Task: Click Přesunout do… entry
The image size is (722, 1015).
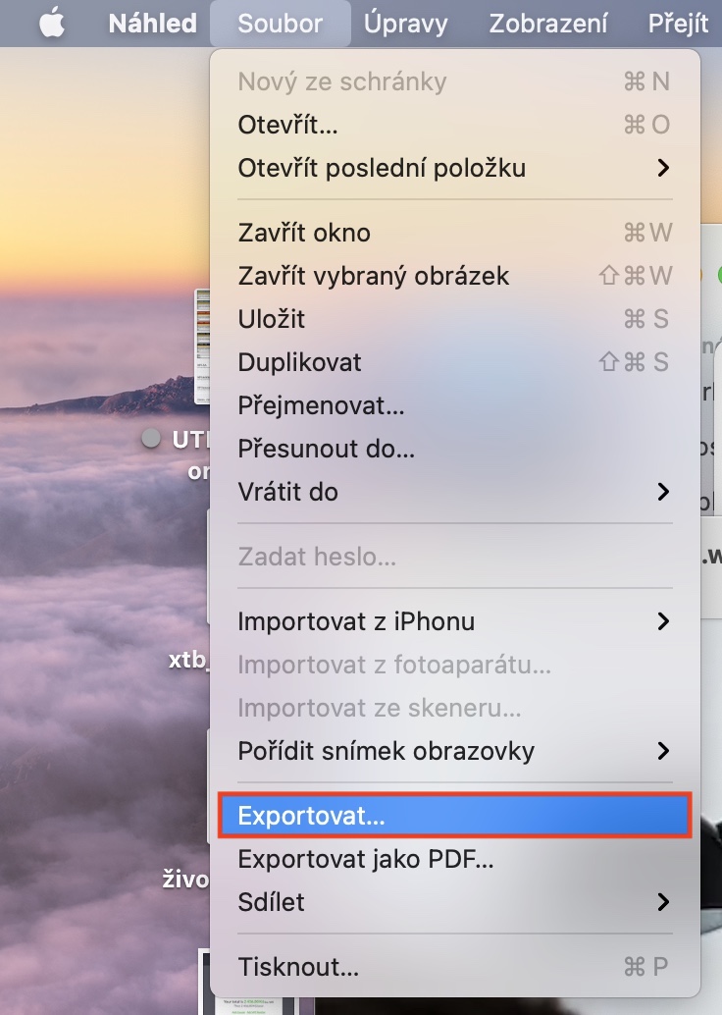Action: [327, 449]
